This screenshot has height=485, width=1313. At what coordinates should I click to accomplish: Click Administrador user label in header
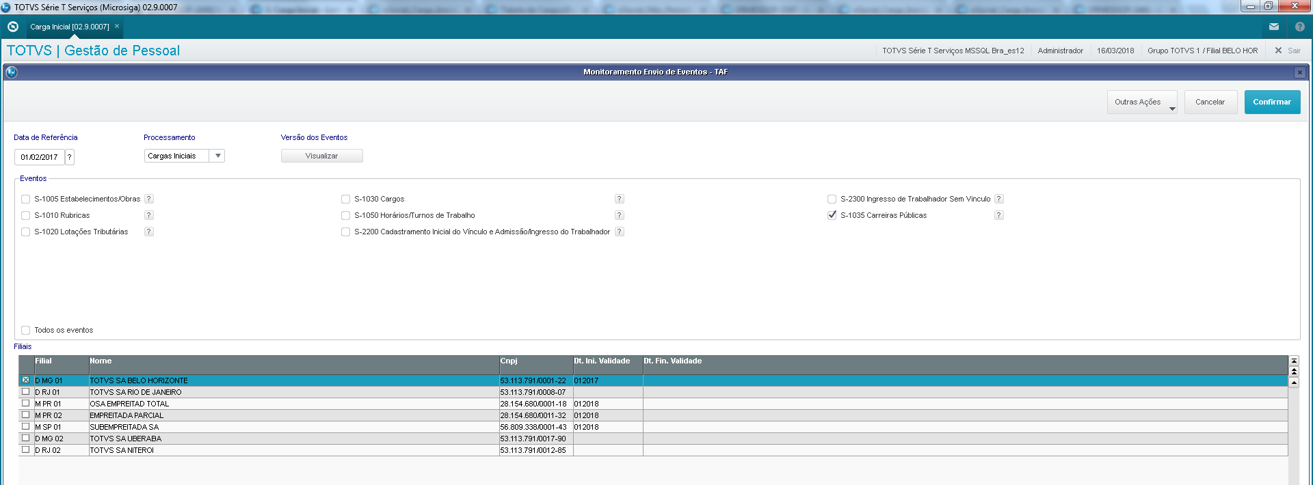[1060, 51]
